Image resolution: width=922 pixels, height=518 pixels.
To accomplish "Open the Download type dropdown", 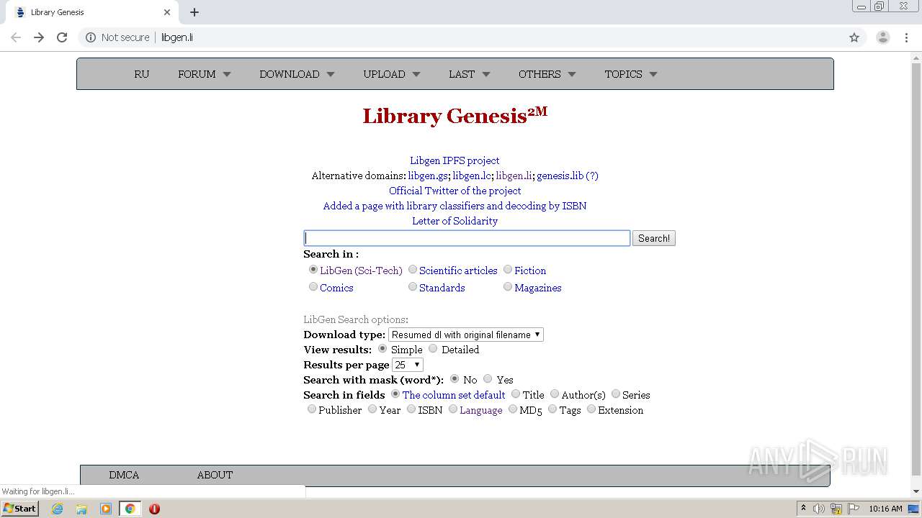I will pos(466,335).
